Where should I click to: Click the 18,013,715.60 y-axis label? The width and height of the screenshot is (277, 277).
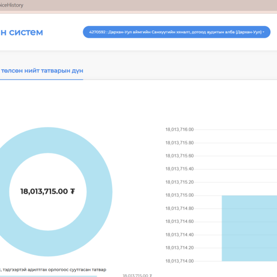coord(179,156)
